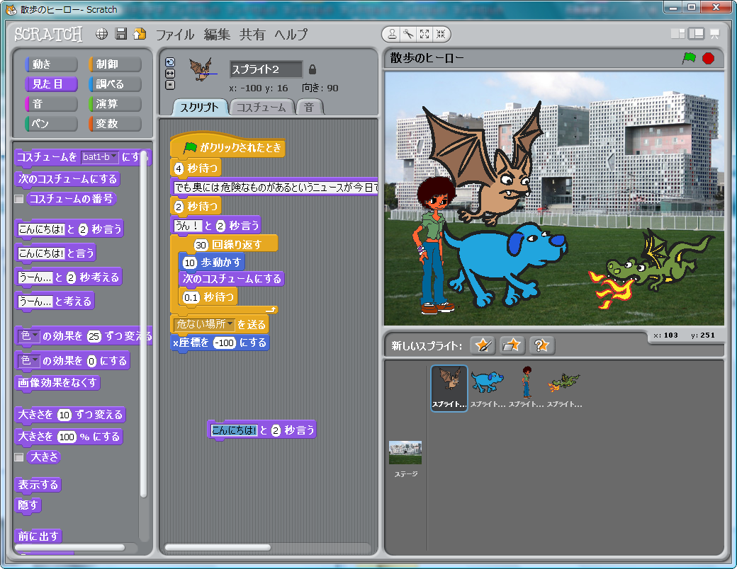Select the green dragon sprite thumbnail

pos(565,388)
